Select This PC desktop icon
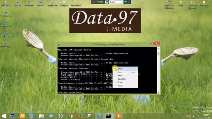Screen dimensions: 212x119 tap(18, 4)
